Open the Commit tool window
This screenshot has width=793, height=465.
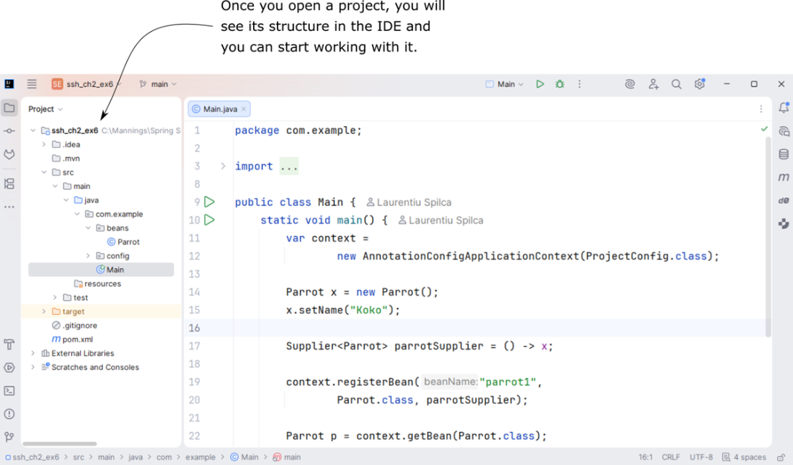pyautogui.click(x=9, y=131)
